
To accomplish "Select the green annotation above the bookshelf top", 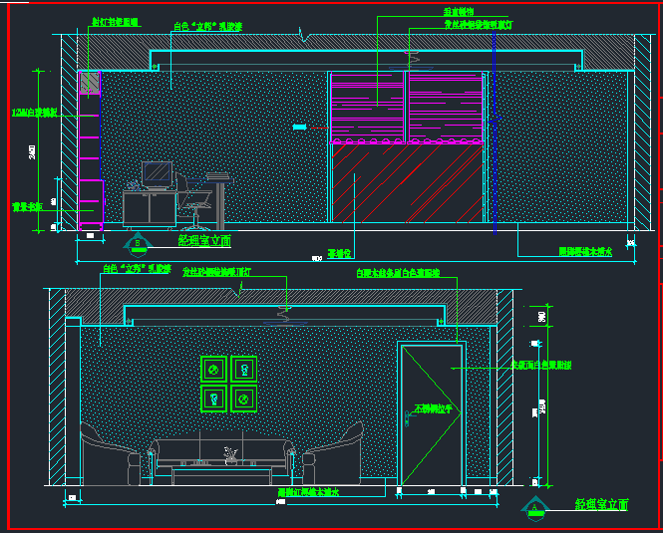I will (x=115, y=22).
